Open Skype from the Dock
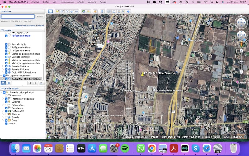249x156 pixels. click(195, 149)
